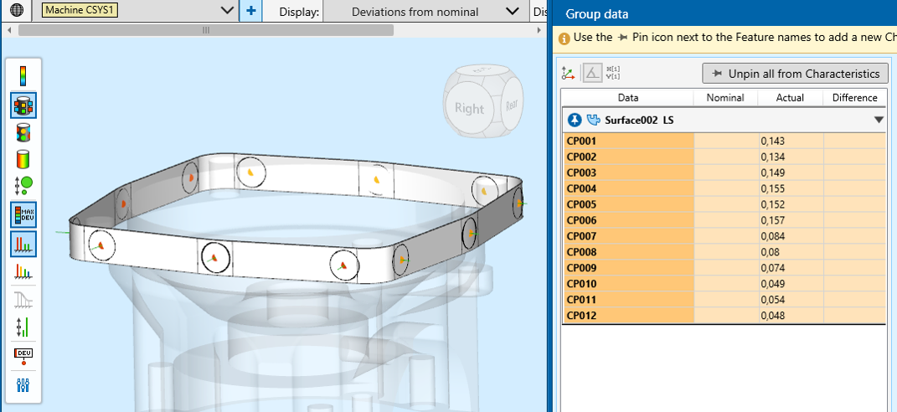Click the vertical rainbow color scale icon
Viewport: 897px width, 412px height.
(x=23, y=76)
